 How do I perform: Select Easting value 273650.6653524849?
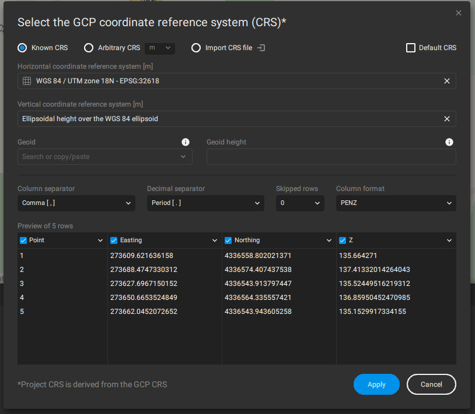click(x=144, y=298)
